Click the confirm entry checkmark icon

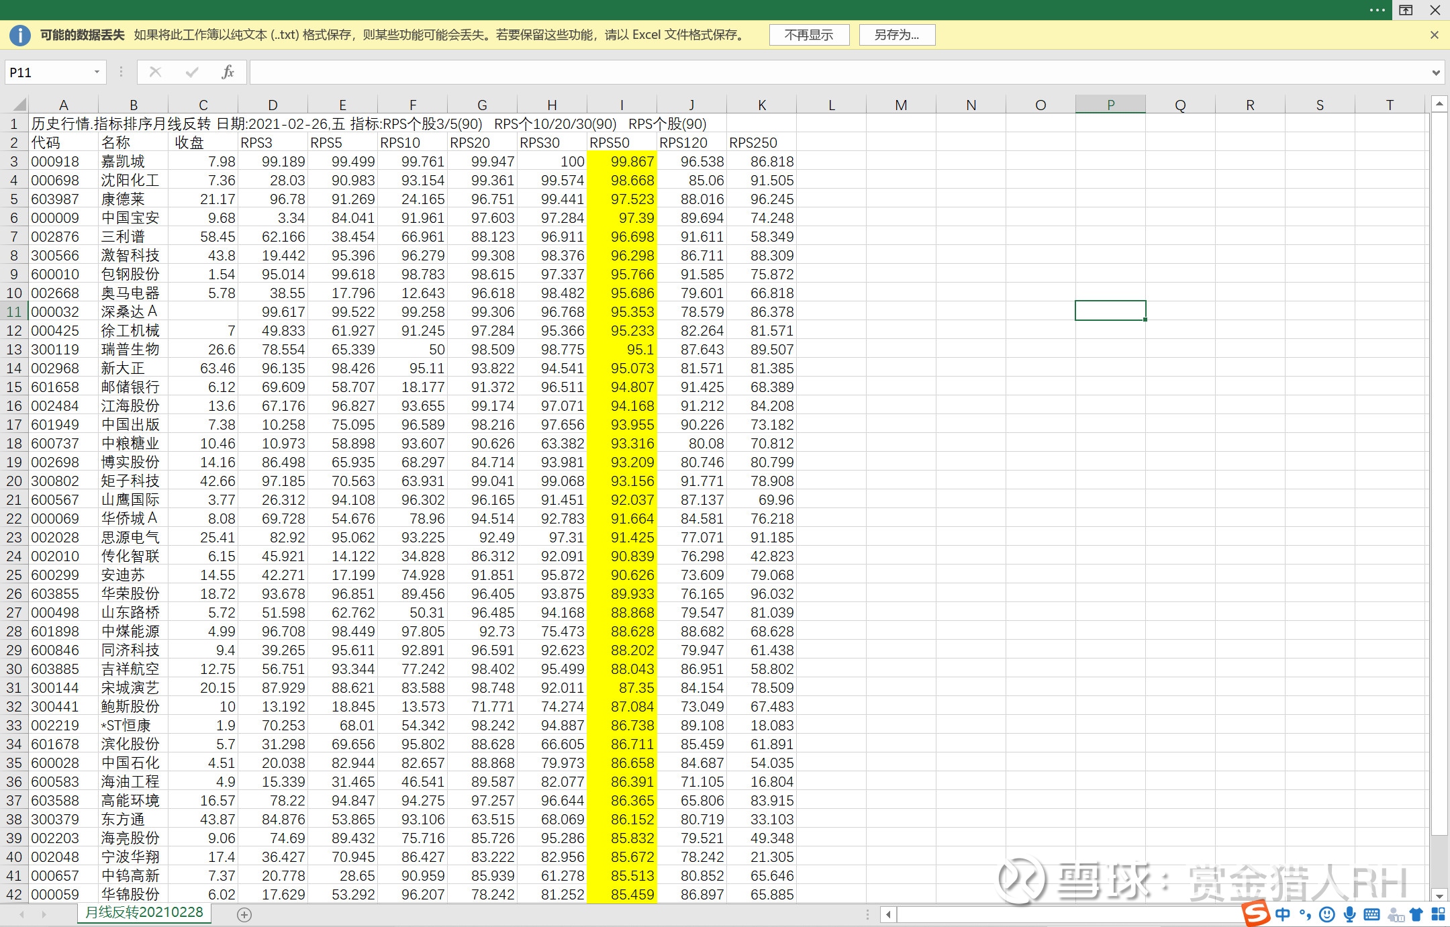pos(192,72)
